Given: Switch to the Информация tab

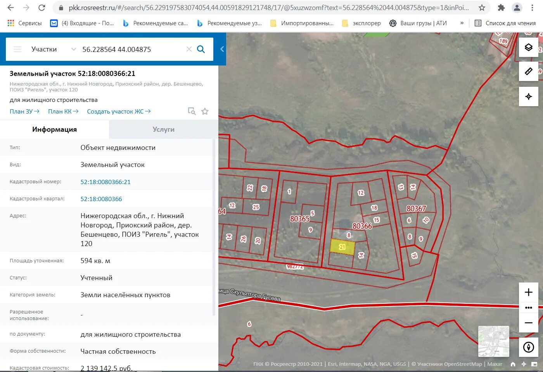Looking at the screenshot, I should pyautogui.click(x=54, y=129).
